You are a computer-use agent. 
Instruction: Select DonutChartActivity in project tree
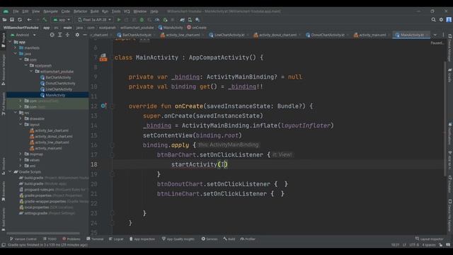pos(58,84)
